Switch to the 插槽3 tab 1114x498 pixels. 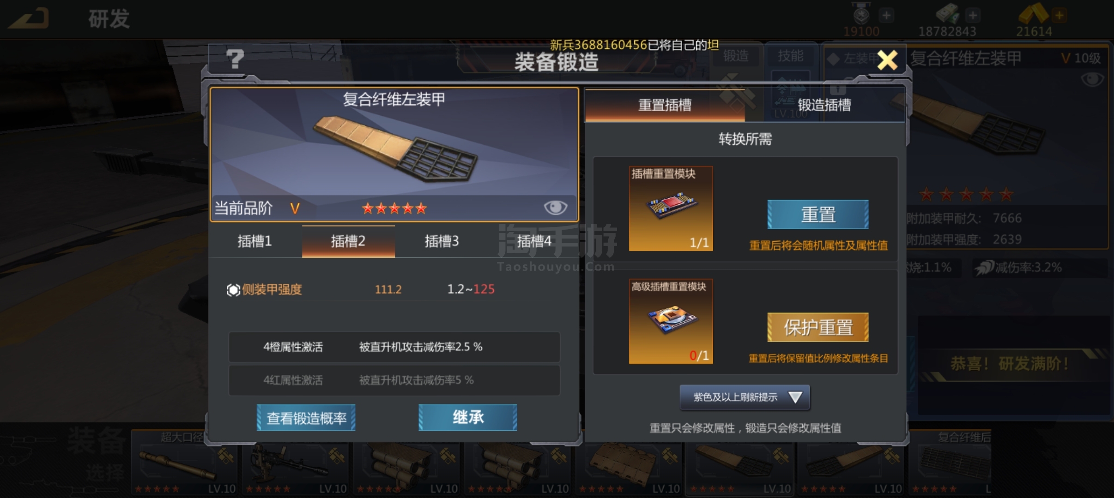pos(442,241)
